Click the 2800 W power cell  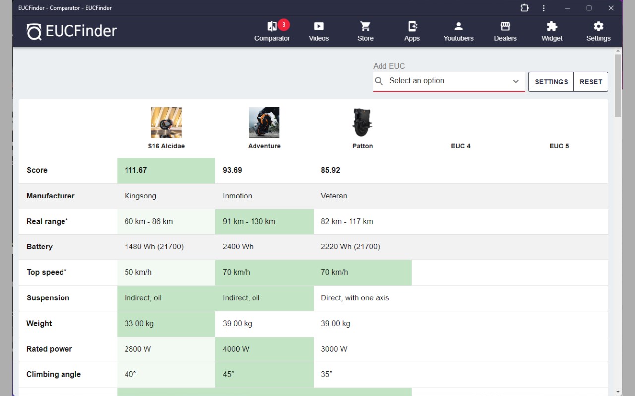coord(166,349)
